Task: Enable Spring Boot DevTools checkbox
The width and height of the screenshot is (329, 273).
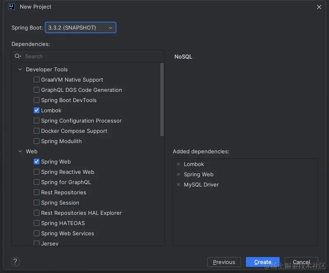Action: 37,100
